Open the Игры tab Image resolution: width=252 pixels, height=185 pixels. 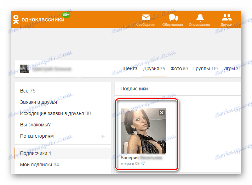231,68
